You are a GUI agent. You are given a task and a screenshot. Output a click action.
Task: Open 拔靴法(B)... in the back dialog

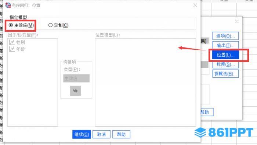(225, 74)
